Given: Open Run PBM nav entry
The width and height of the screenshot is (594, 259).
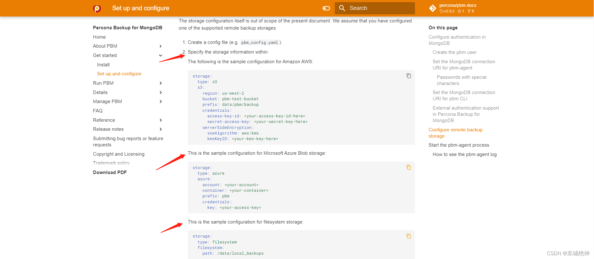Looking at the screenshot, I should (103, 83).
